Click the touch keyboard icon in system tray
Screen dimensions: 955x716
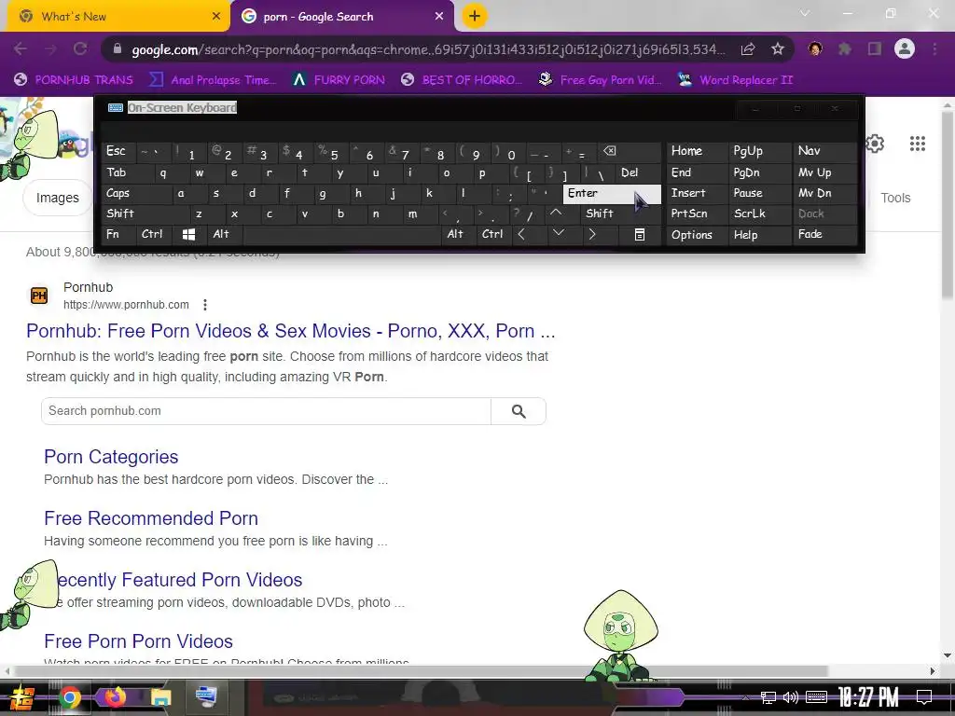click(x=816, y=697)
